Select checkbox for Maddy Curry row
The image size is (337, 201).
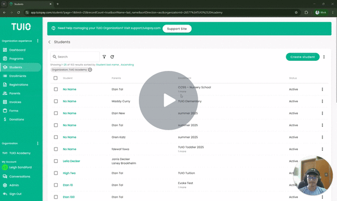[x=55, y=101]
